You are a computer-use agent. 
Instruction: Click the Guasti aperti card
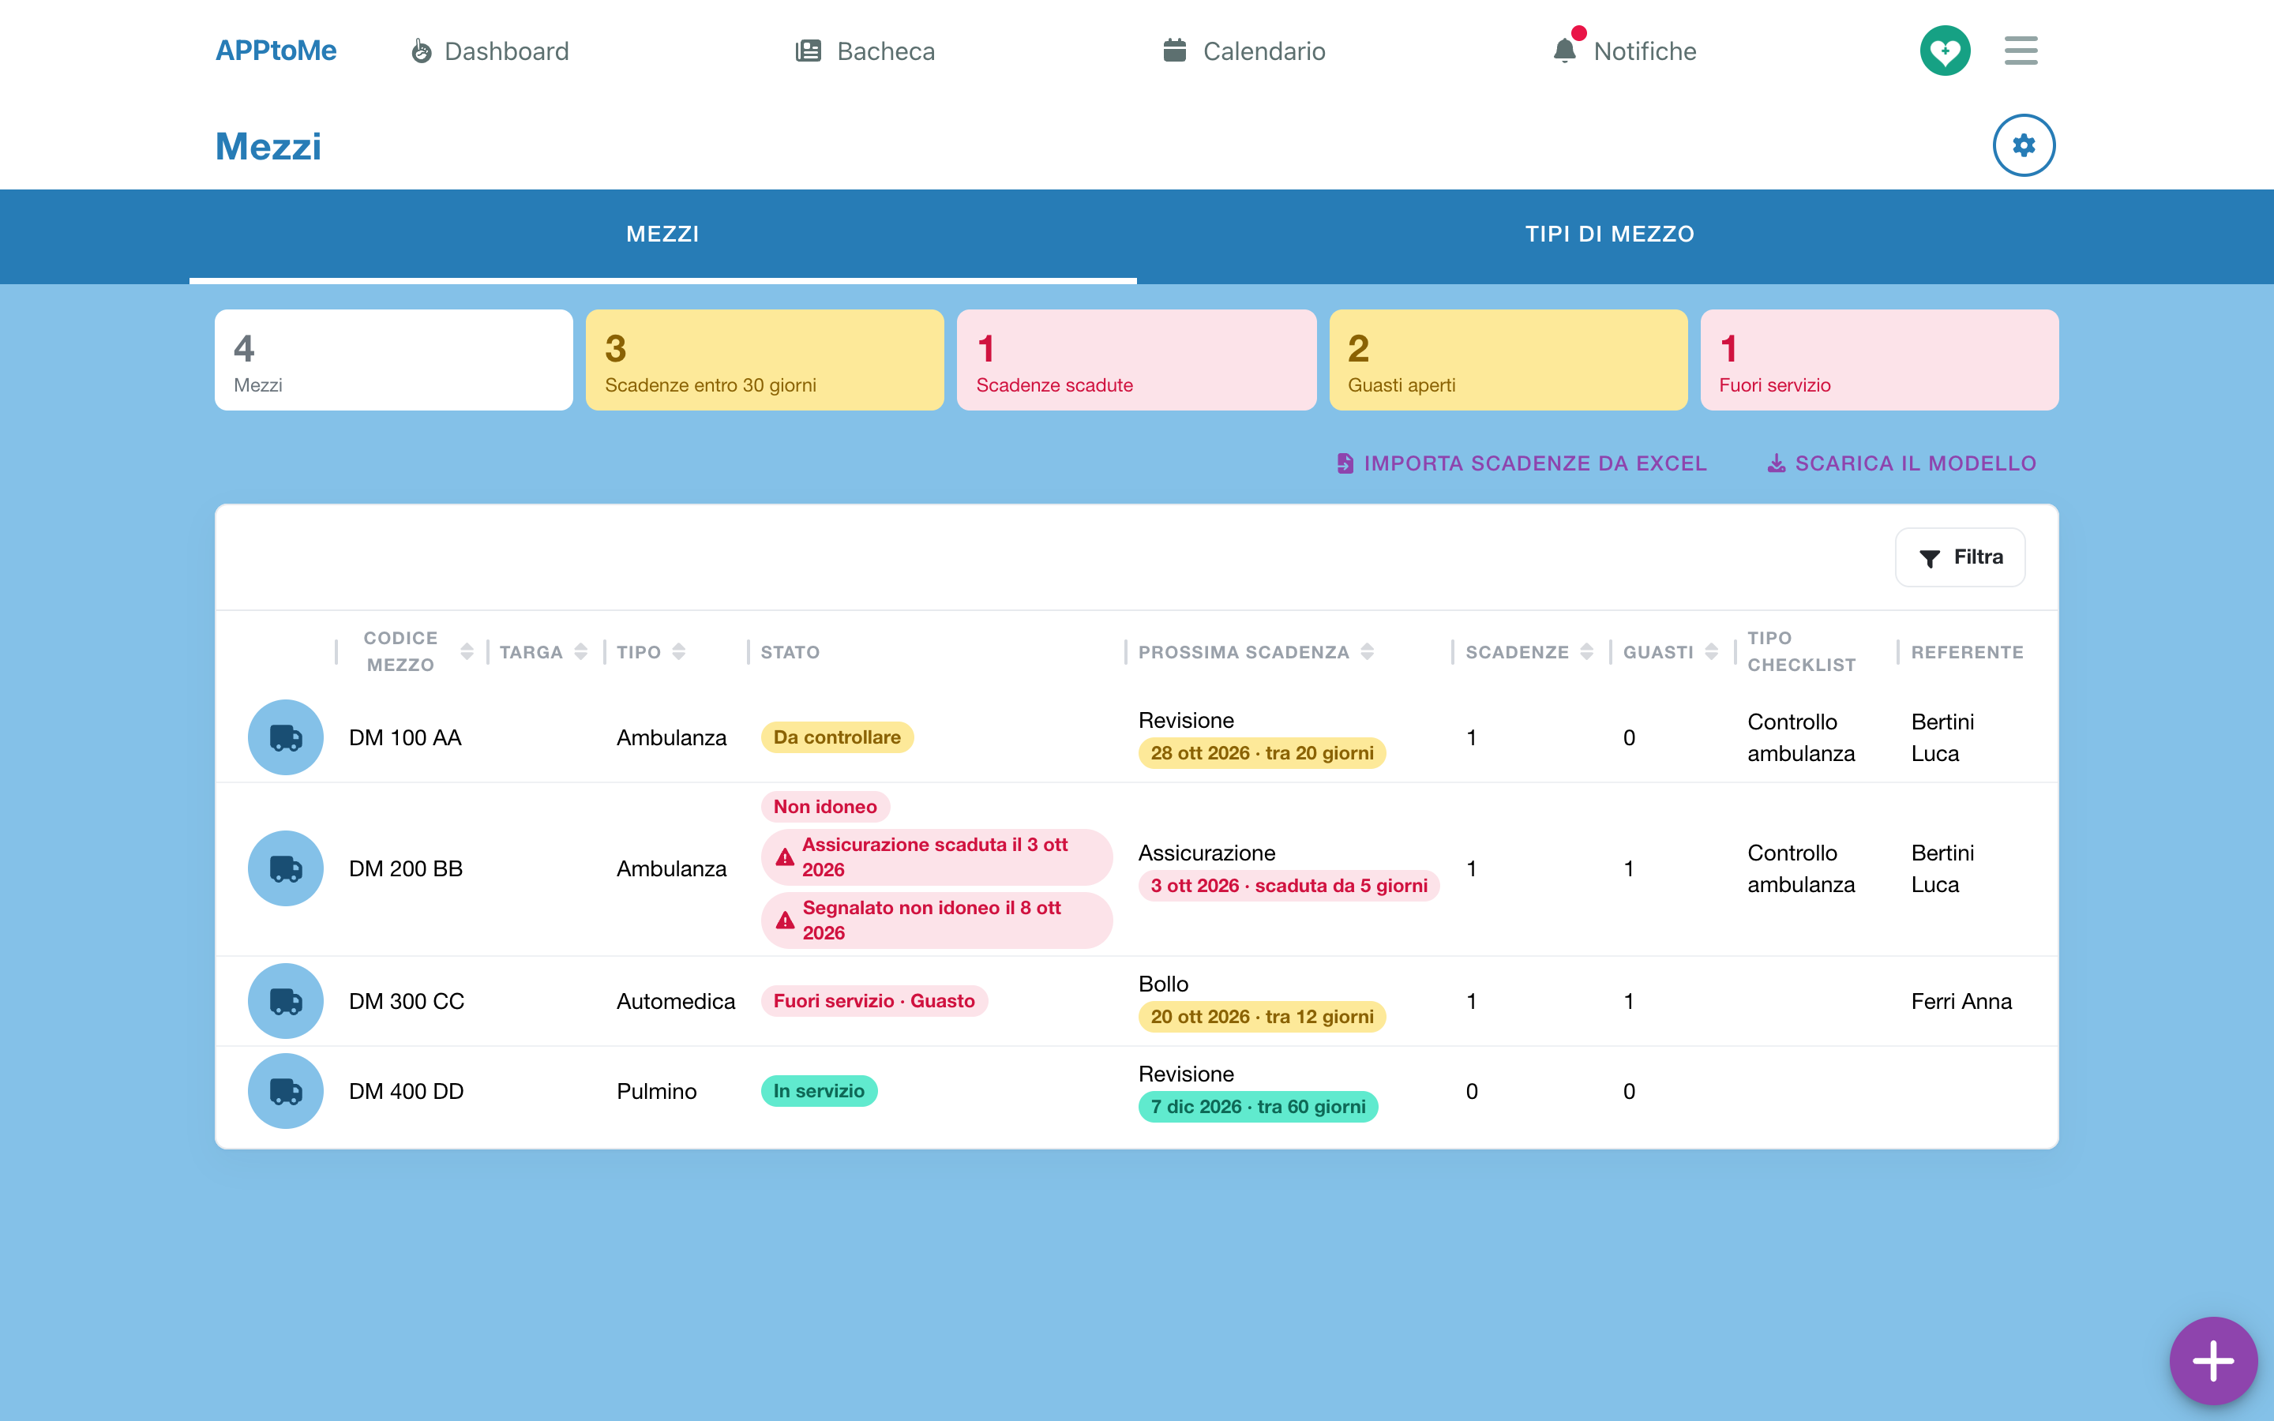pos(1507,360)
